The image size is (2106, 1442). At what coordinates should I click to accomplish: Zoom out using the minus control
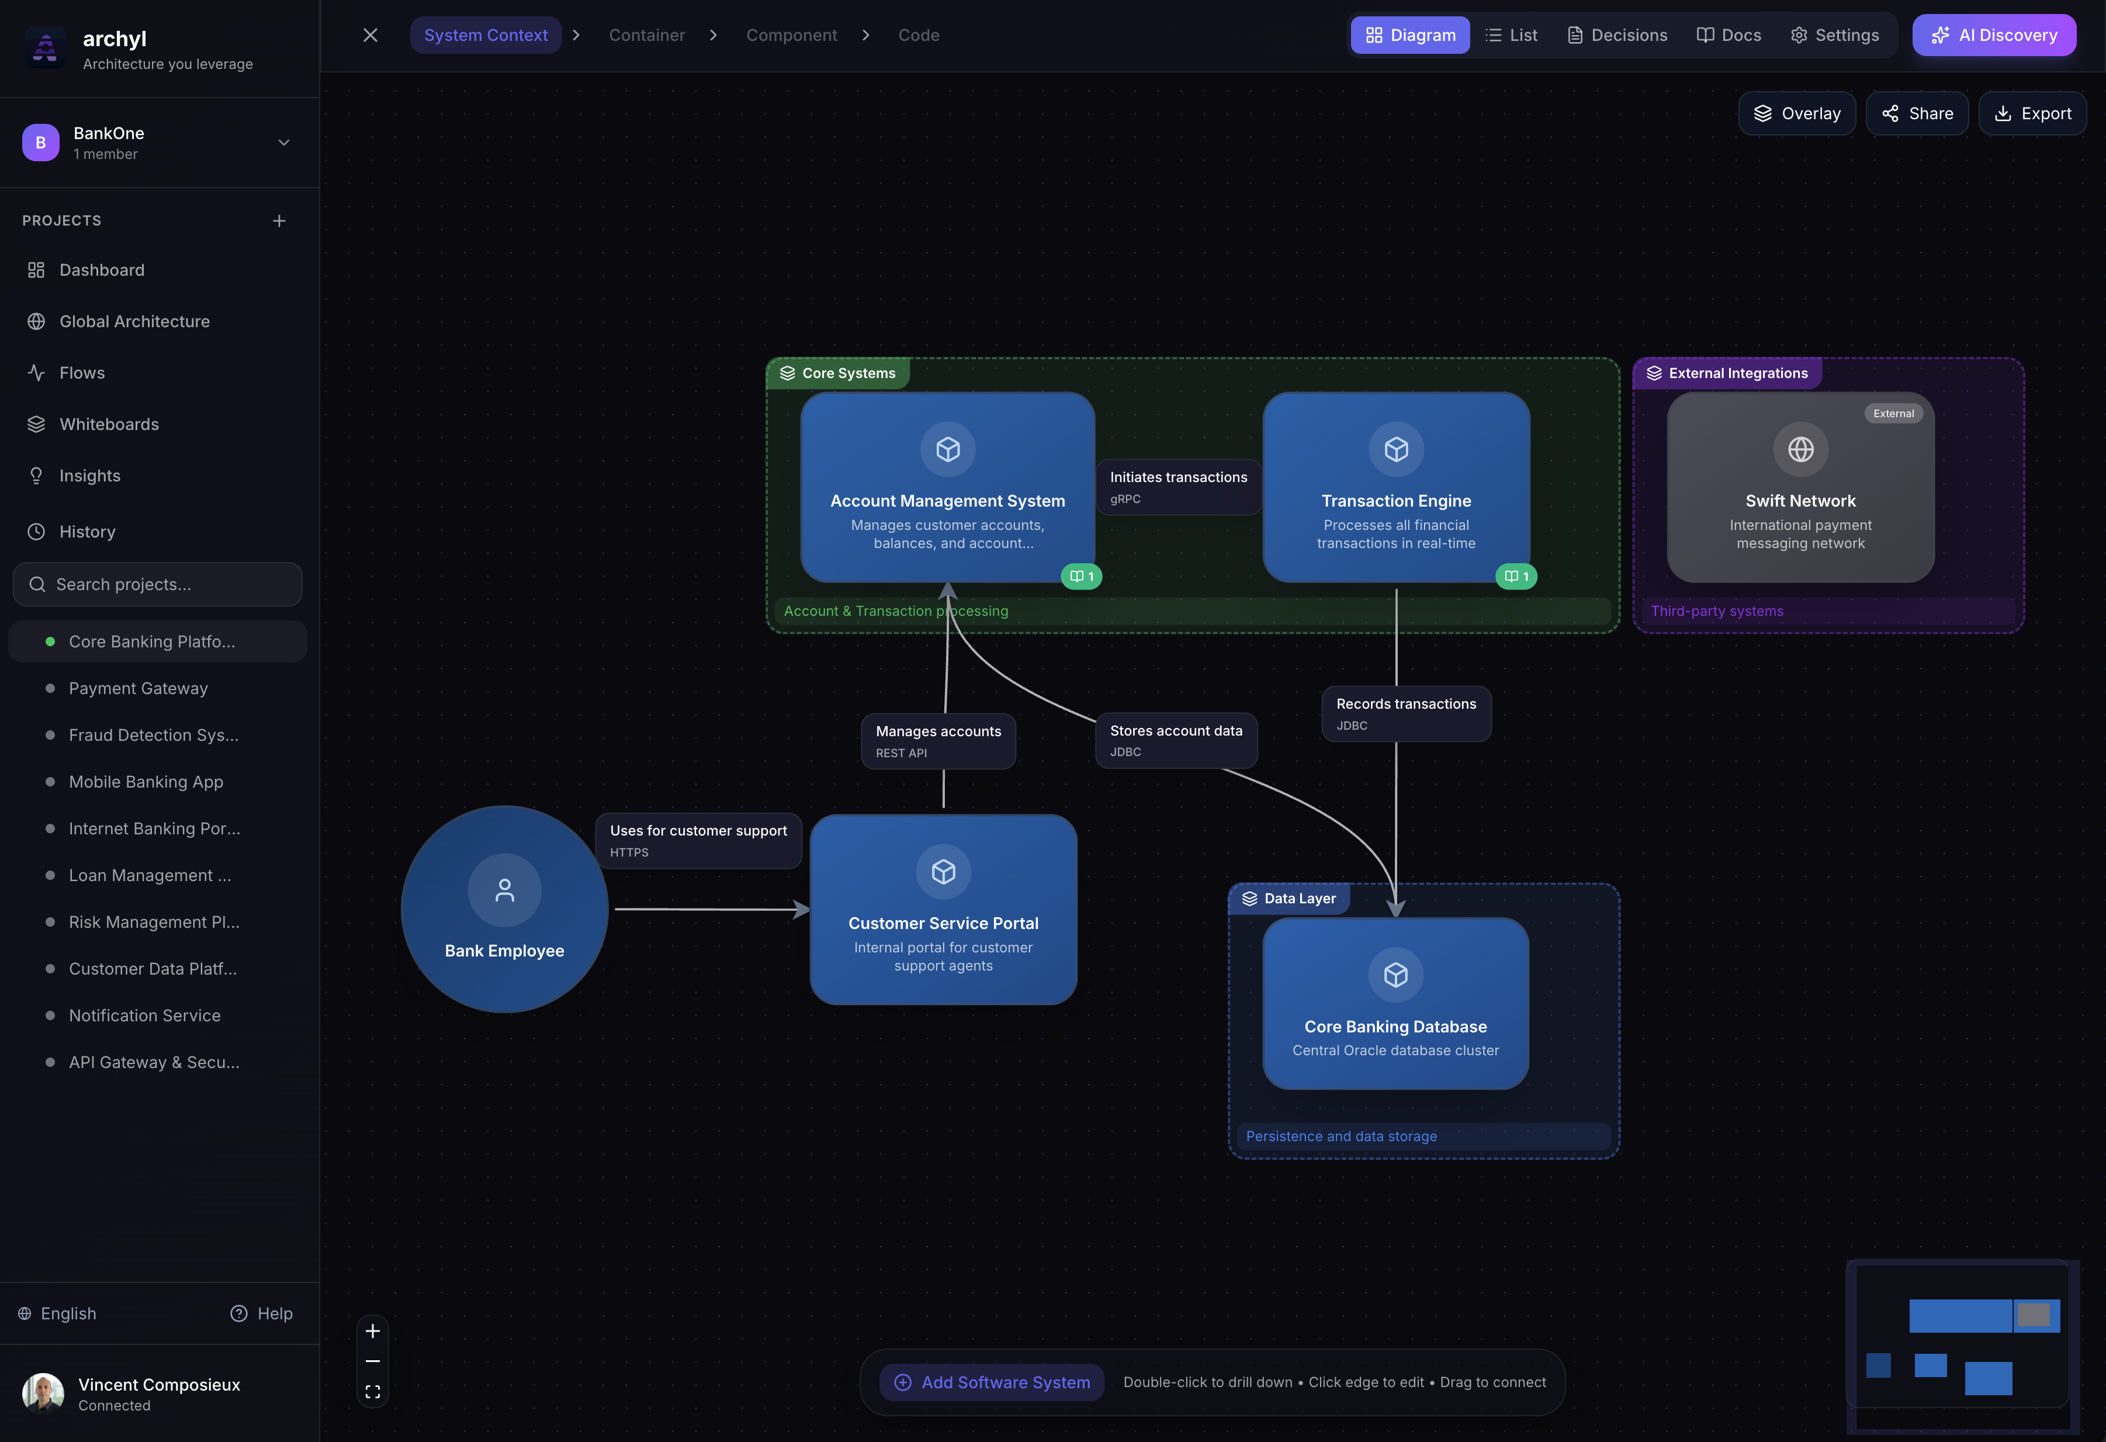[372, 1360]
